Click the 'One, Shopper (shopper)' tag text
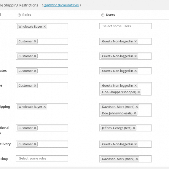Screen dimensions: 169x169 [x=119, y=92]
